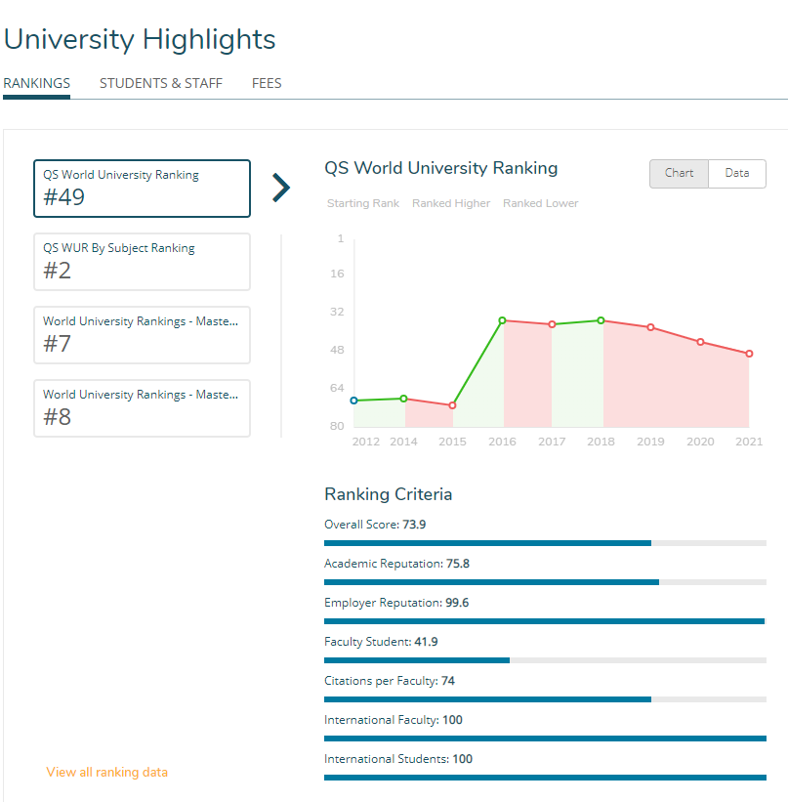This screenshot has width=788, height=802.
Task: Click the 'International Faculty: 100' label
Action: pyautogui.click(x=394, y=720)
